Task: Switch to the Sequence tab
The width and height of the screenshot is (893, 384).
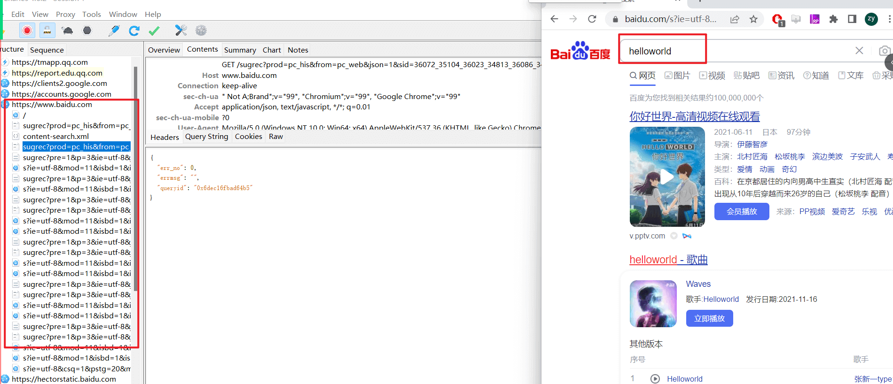Action: (47, 50)
